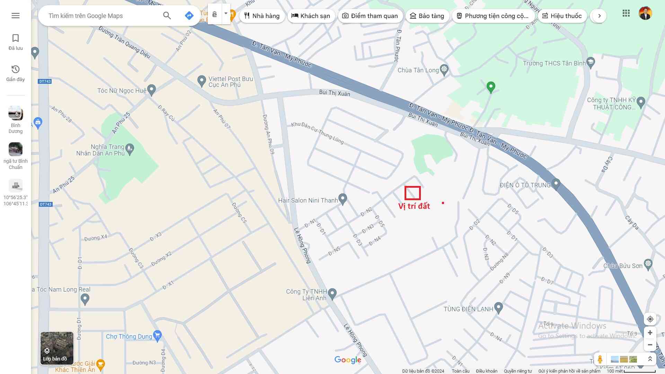Open Gần đây recent history
The width and height of the screenshot is (665, 374).
tap(16, 73)
